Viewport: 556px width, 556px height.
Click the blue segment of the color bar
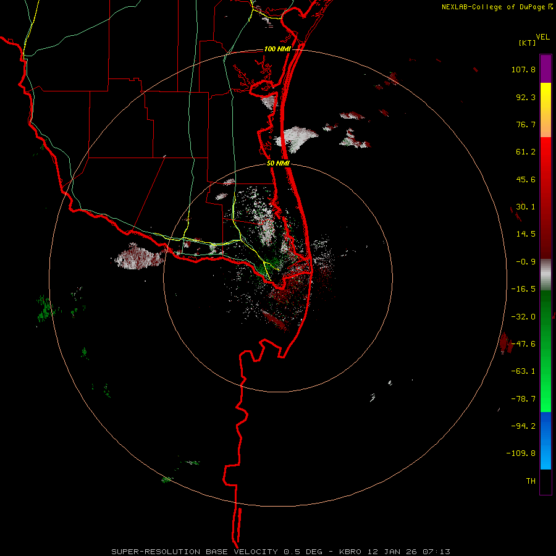545,440
